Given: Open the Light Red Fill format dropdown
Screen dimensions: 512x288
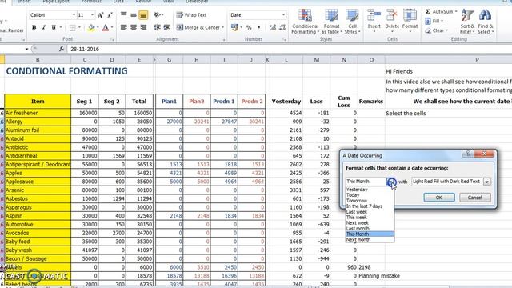Looking at the screenshot, I should [x=487, y=182].
